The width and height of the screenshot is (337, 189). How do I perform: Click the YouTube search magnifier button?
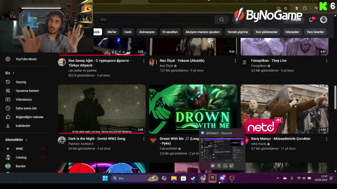222,19
